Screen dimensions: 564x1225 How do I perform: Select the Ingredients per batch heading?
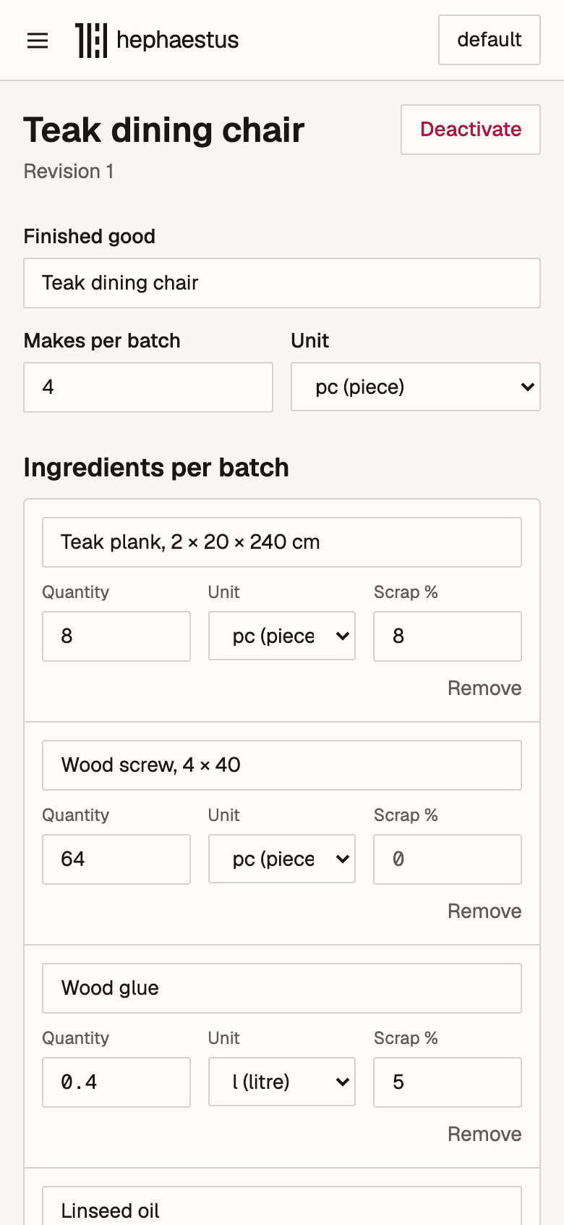tap(156, 468)
